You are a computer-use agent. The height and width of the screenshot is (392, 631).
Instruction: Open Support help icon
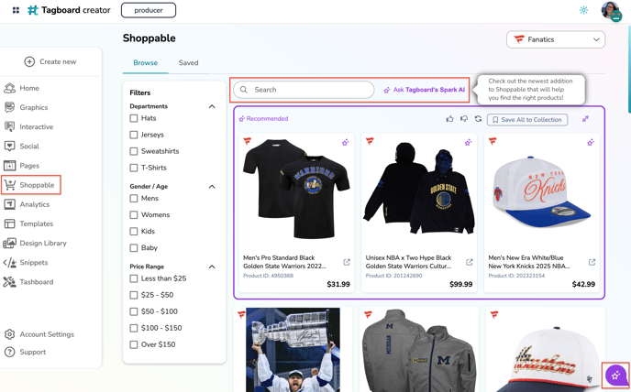pyautogui.click(x=10, y=352)
